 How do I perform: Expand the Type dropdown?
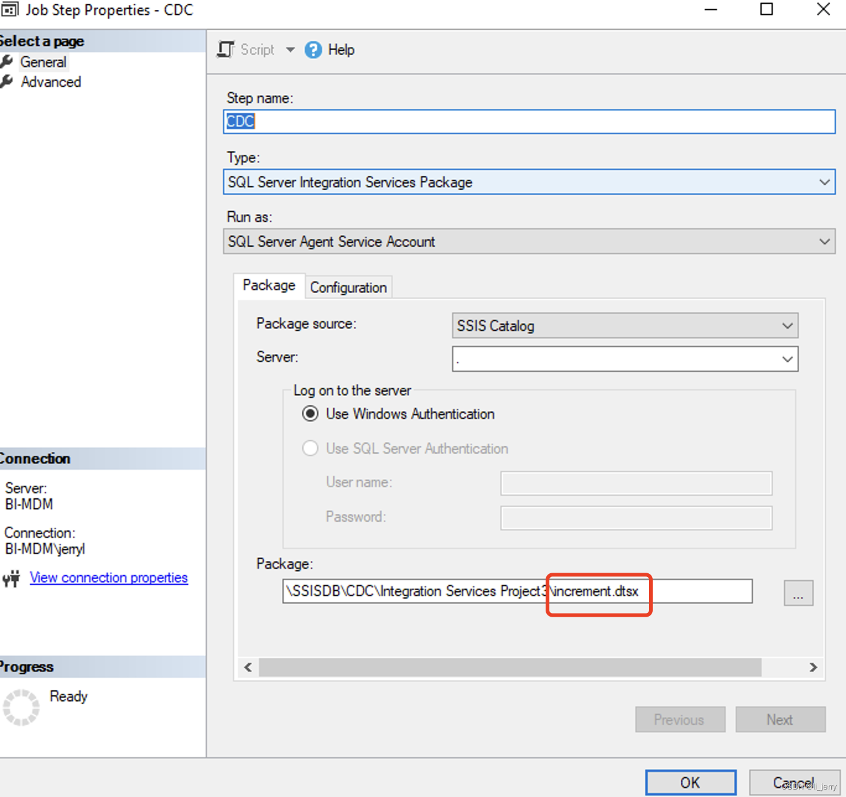[x=824, y=182]
